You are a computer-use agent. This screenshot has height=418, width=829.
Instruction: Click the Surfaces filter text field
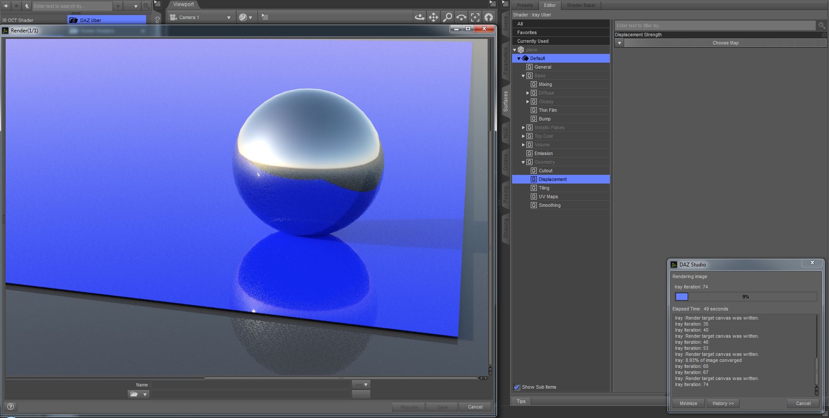coord(715,25)
